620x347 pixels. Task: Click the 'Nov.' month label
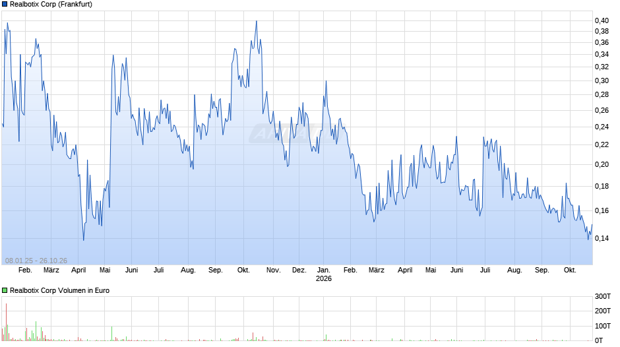[273, 270]
